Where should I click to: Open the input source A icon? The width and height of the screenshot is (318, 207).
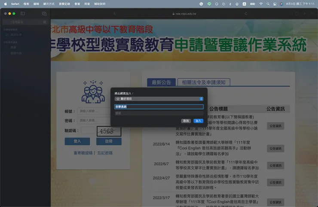(245, 4)
